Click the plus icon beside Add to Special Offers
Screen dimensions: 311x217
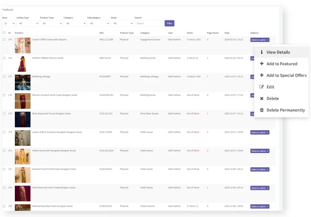(262, 75)
